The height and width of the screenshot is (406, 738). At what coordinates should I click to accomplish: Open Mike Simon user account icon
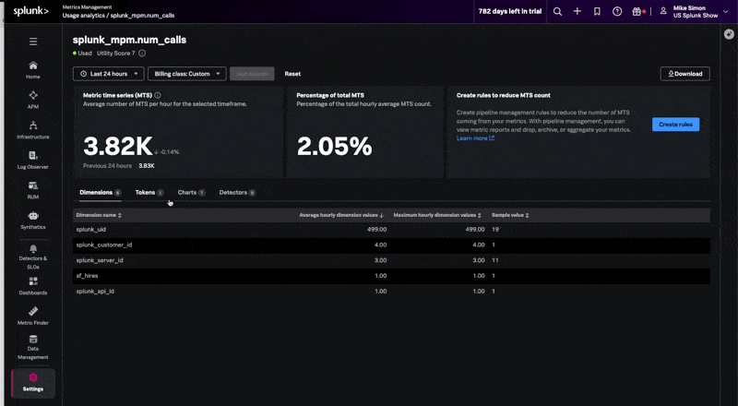tap(663, 11)
